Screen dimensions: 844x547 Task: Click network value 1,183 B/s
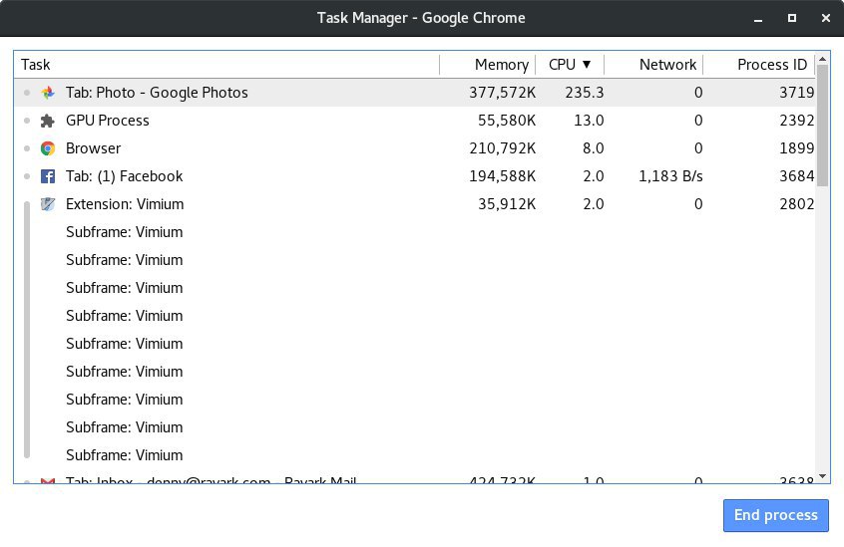[x=670, y=176]
